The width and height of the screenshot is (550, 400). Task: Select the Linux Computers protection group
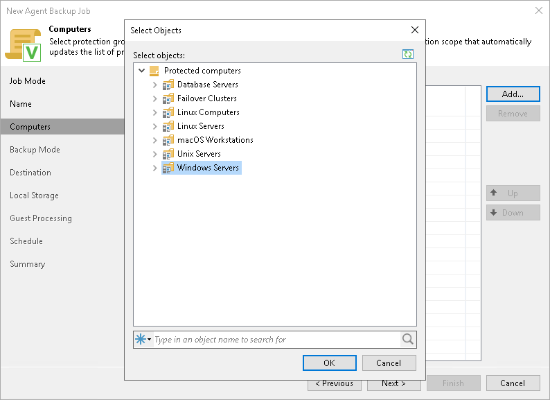pyautogui.click(x=208, y=112)
